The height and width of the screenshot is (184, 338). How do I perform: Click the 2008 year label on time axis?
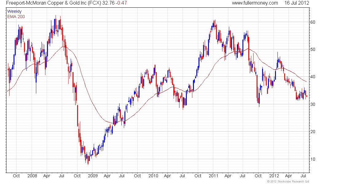(x=32, y=176)
